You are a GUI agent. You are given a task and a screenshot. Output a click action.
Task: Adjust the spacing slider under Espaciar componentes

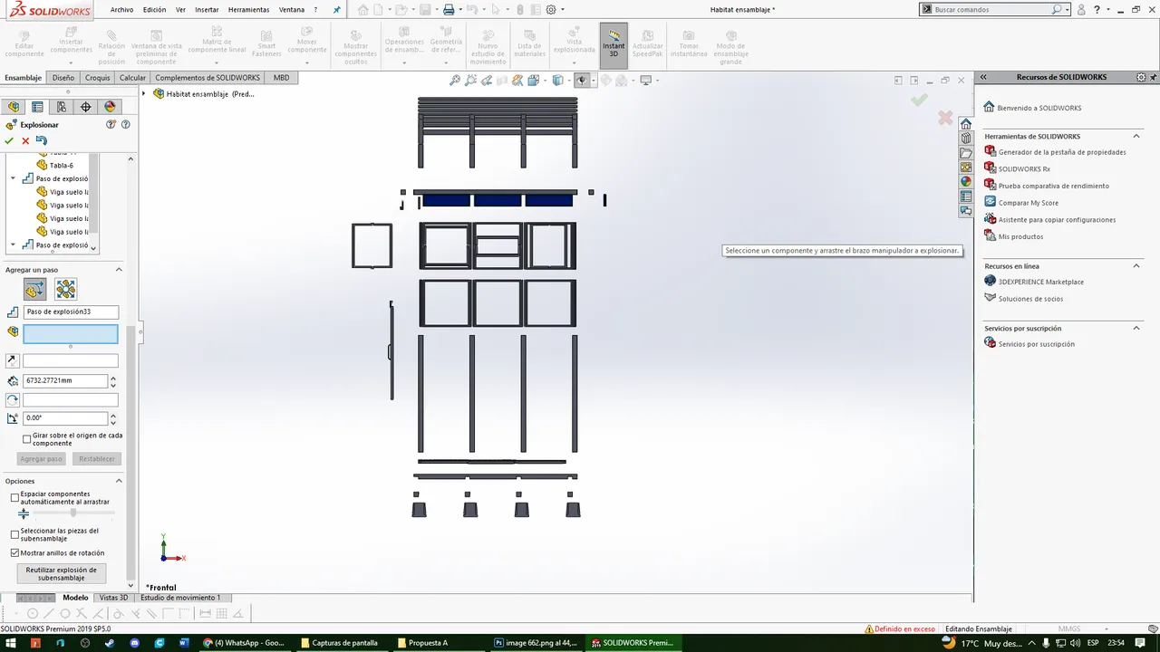pyautogui.click(x=73, y=513)
